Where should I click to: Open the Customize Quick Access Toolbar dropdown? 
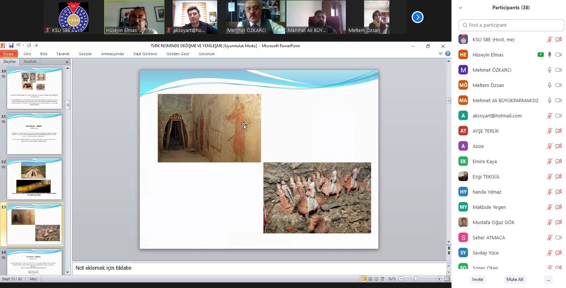36,46
